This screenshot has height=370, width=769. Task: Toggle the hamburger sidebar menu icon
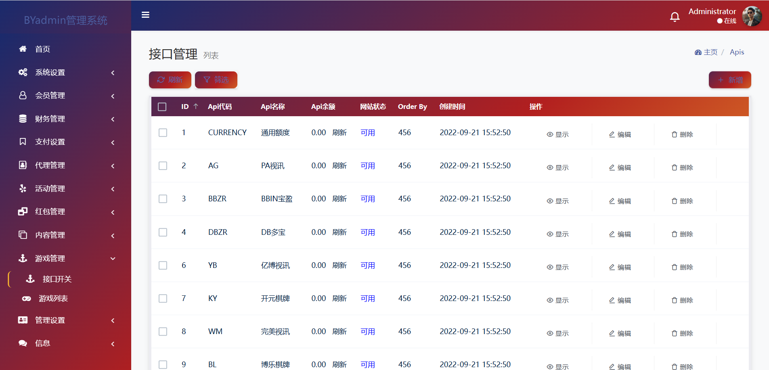[x=146, y=15]
